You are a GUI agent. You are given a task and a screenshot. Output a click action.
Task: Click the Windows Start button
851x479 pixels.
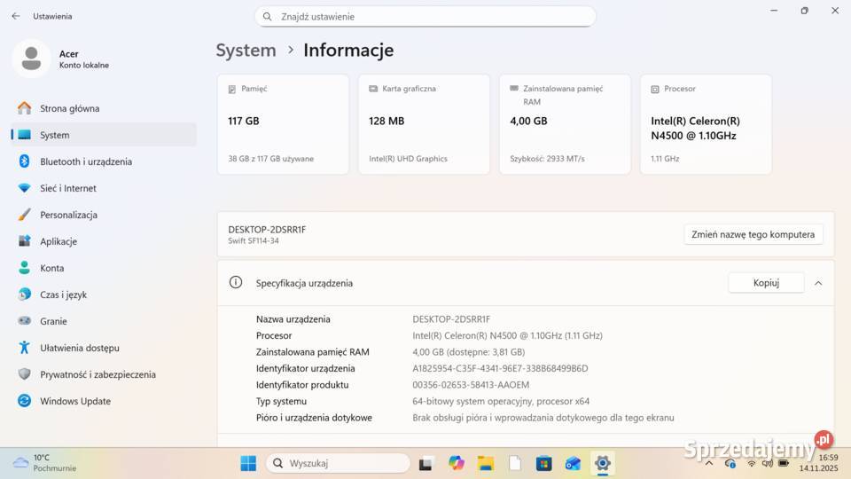[248, 463]
